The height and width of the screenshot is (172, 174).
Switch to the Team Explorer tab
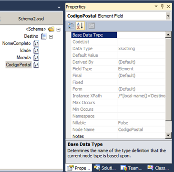coord(131,168)
